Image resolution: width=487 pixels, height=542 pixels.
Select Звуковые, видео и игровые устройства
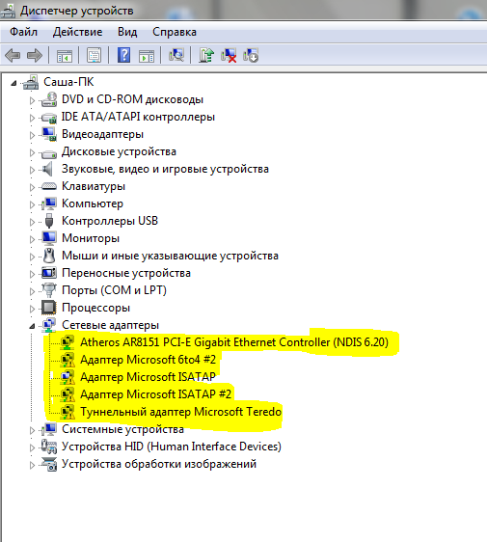click(165, 169)
